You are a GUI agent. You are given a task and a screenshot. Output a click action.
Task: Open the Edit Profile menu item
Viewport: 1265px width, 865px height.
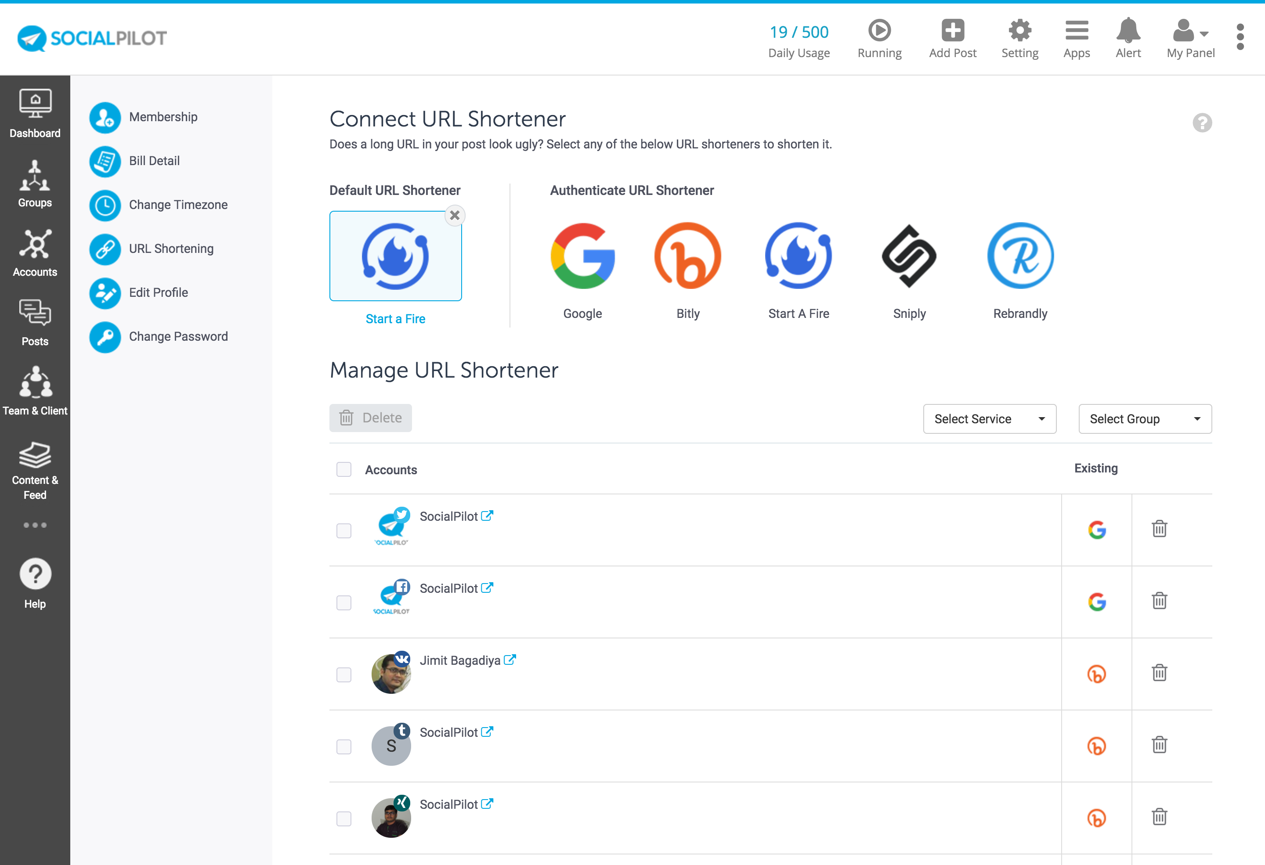[x=159, y=292]
